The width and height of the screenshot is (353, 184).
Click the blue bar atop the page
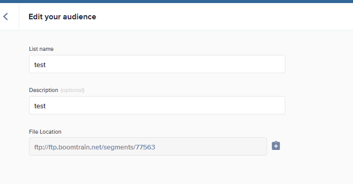(176, 2)
